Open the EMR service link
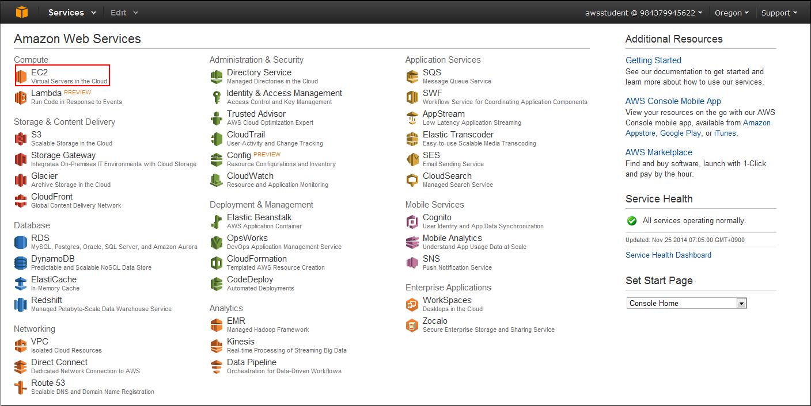The width and height of the screenshot is (811, 406). [x=236, y=321]
